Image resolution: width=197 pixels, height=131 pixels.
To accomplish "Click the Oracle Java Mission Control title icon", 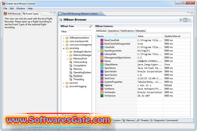I will (x=4, y=4).
